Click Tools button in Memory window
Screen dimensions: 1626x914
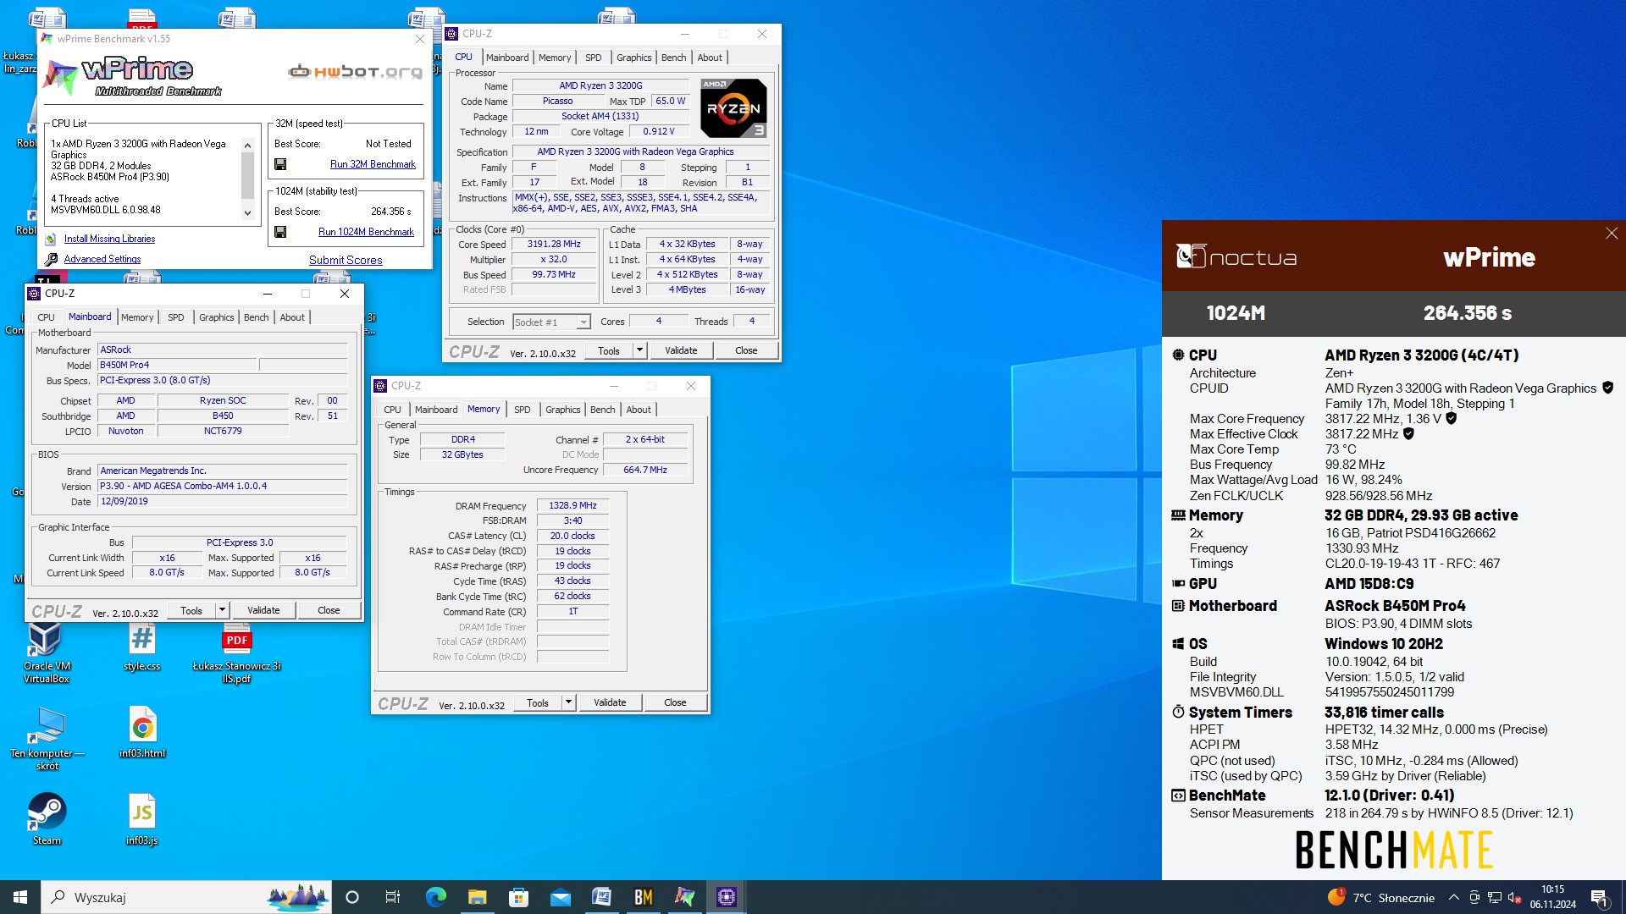pyautogui.click(x=538, y=702)
